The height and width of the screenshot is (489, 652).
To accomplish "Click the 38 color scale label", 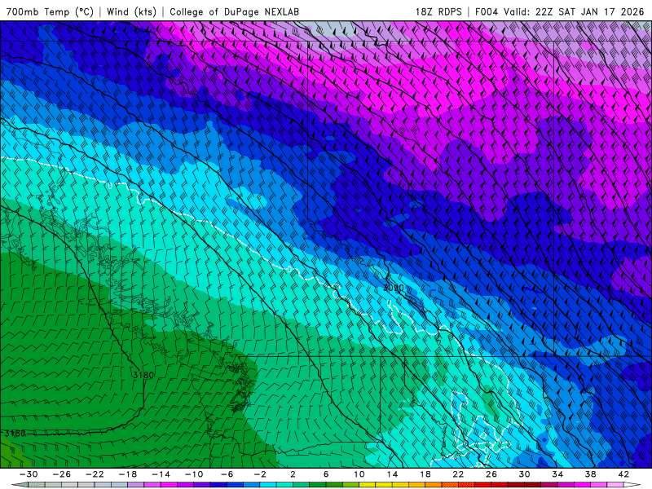I will (590, 474).
